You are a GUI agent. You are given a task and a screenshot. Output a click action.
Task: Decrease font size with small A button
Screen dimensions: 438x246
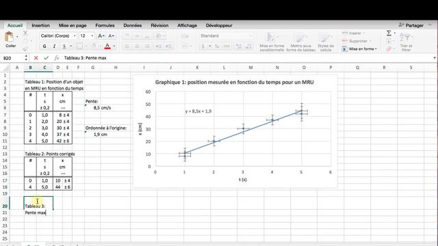point(111,36)
